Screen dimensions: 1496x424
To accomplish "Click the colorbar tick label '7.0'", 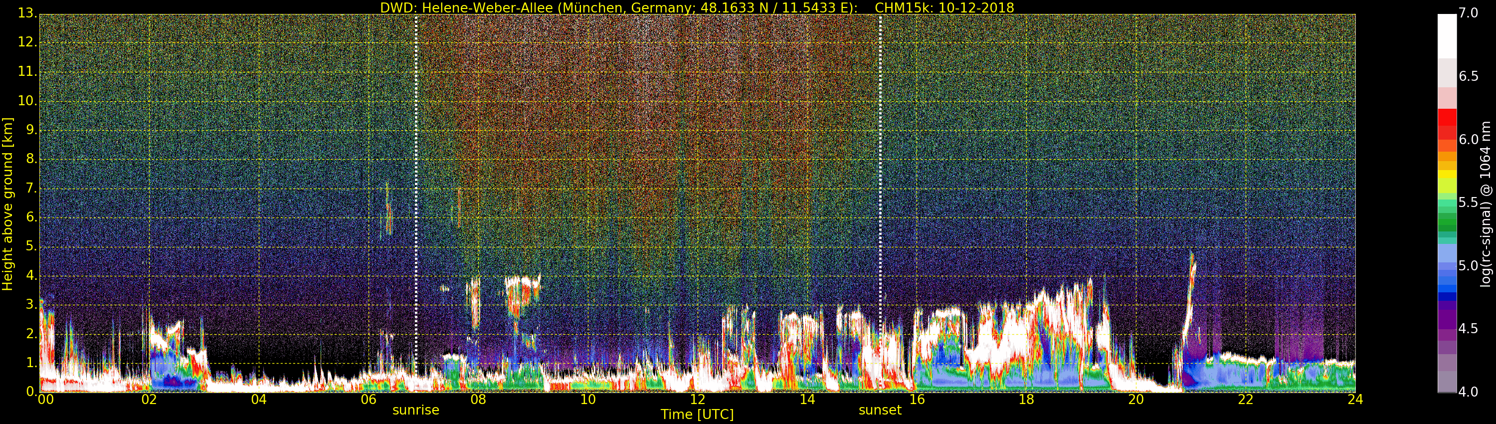I will tap(1468, 13).
